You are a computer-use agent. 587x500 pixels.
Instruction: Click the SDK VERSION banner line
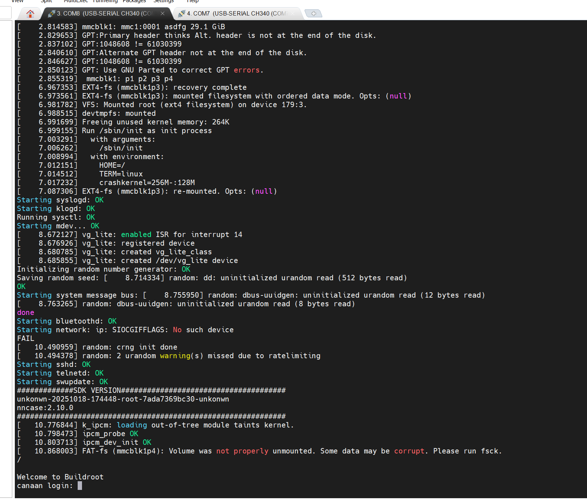151,390
